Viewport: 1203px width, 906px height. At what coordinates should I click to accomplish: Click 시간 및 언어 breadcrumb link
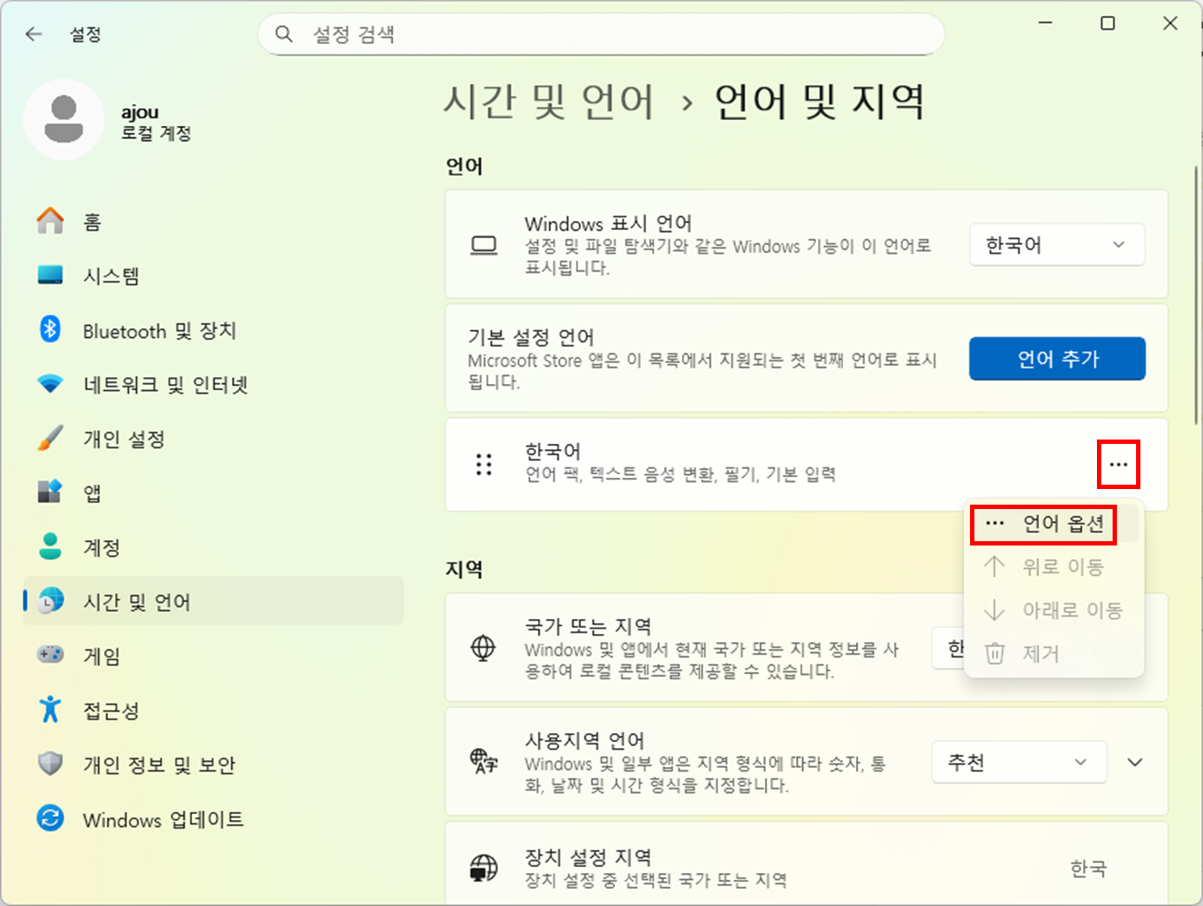548,102
